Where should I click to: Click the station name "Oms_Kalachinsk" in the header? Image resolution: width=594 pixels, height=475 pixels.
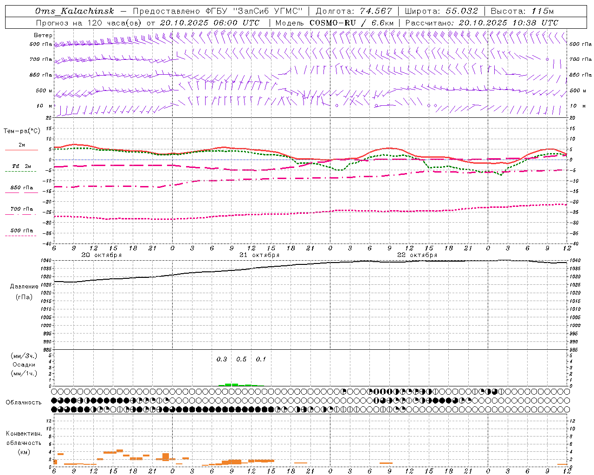pos(75,11)
